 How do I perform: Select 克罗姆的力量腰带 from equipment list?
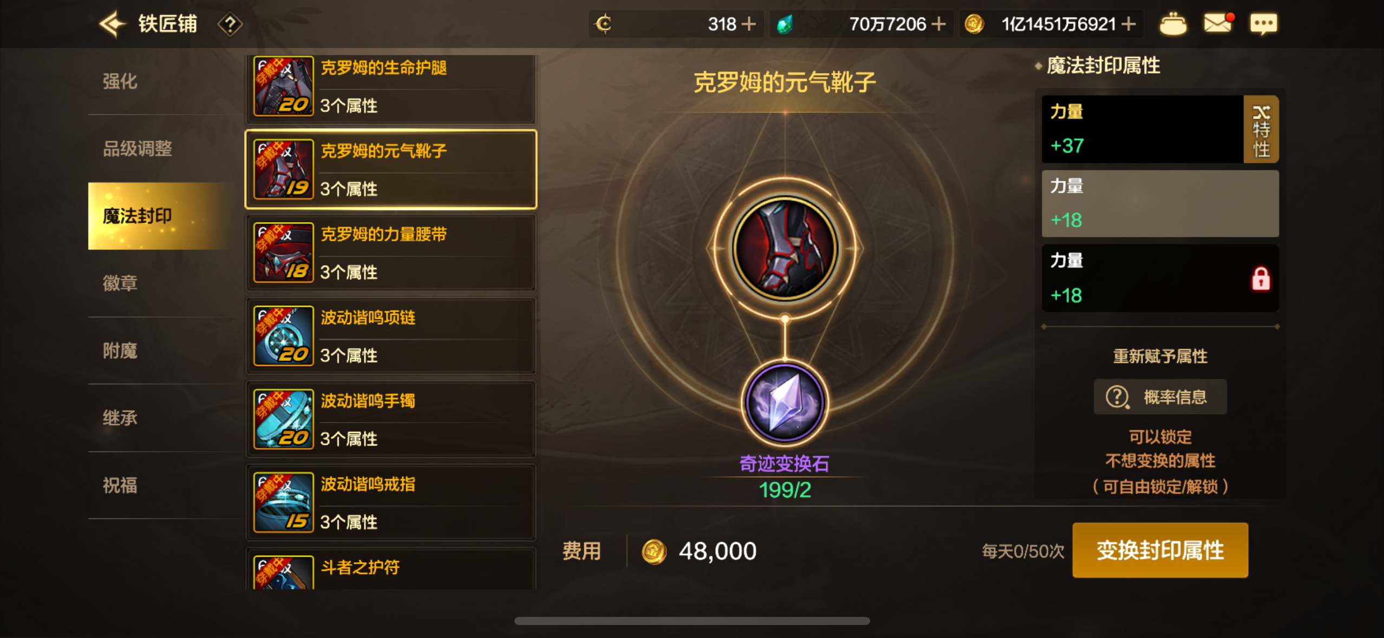pyautogui.click(x=391, y=253)
